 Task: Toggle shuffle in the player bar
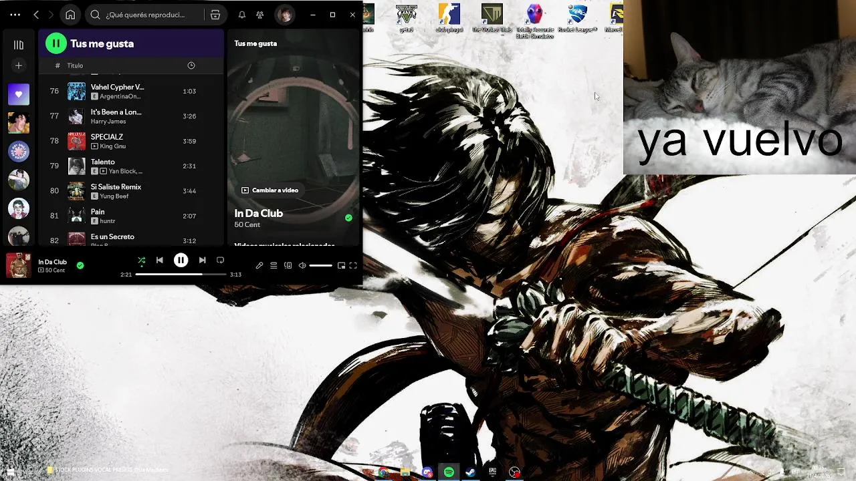pos(141,261)
